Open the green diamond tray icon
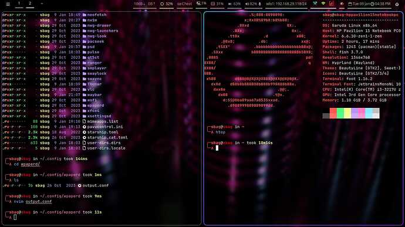This screenshot has height=227, width=405. pyautogui.click(x=323, y=4)
